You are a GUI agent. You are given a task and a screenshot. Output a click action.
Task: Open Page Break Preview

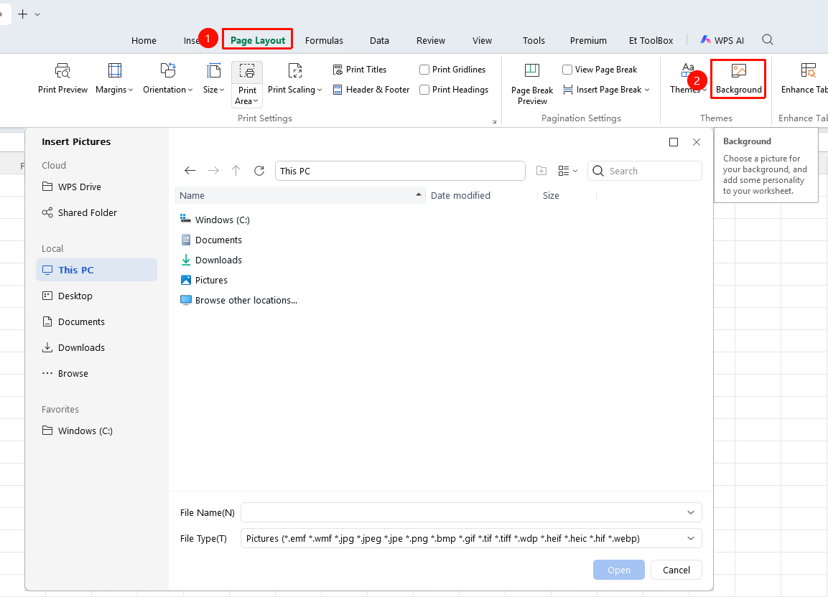(x=531, y=84)
